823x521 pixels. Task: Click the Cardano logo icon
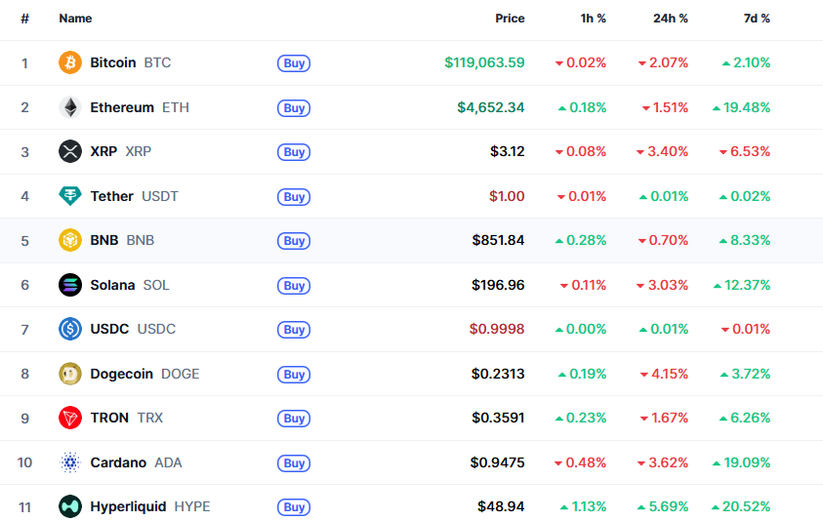pyautogui.click(x=69, y=462)
